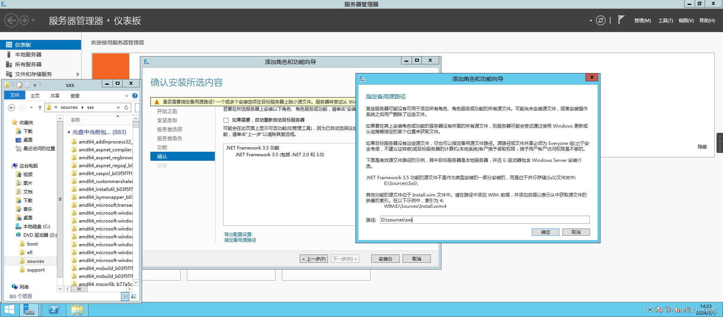This screenshot has height=317, width=723.
Task: Open Explorer address bar history dropdown
Action: [118, 107]
